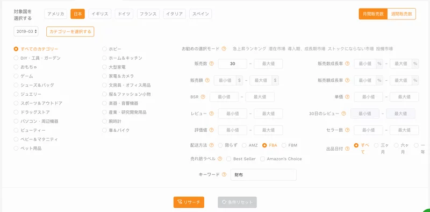Click the 単価 最小値 input field
The height and width of the screenshot is (212, 430).
(x=368, y=97)
